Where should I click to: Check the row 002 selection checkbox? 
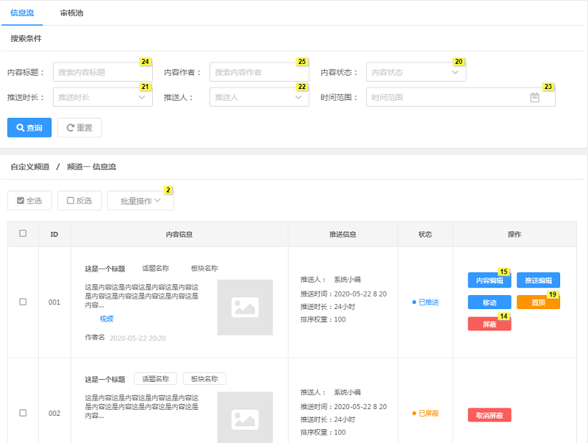[x=23, y=413]
